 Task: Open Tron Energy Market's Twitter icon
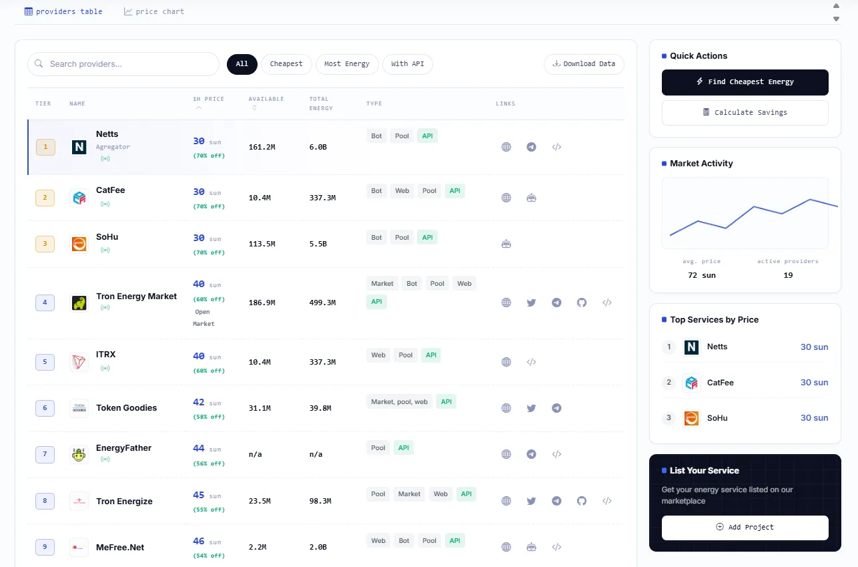[x=531, y=303]
